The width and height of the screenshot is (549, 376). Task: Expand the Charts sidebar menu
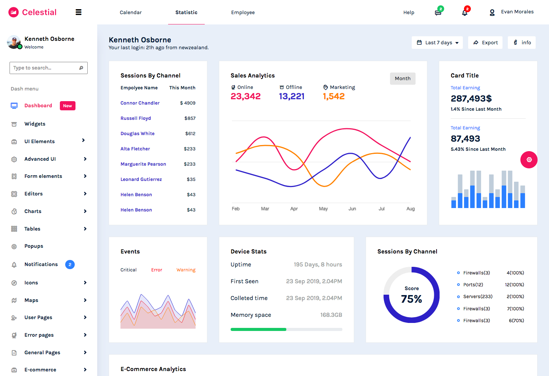tap(85, 211)
